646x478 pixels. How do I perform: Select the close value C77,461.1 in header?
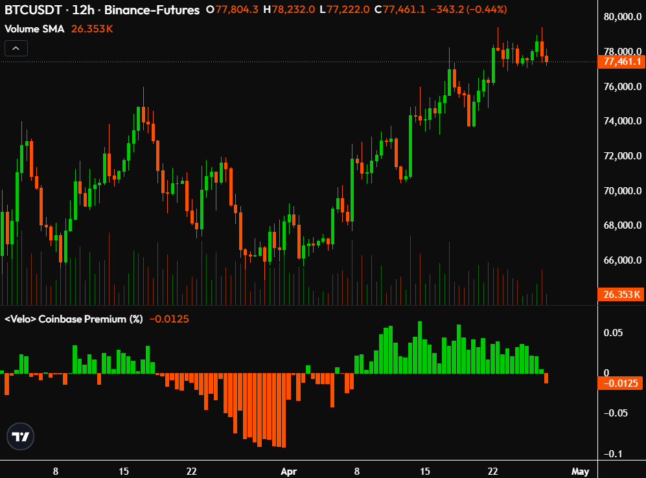tap(400, 10)
